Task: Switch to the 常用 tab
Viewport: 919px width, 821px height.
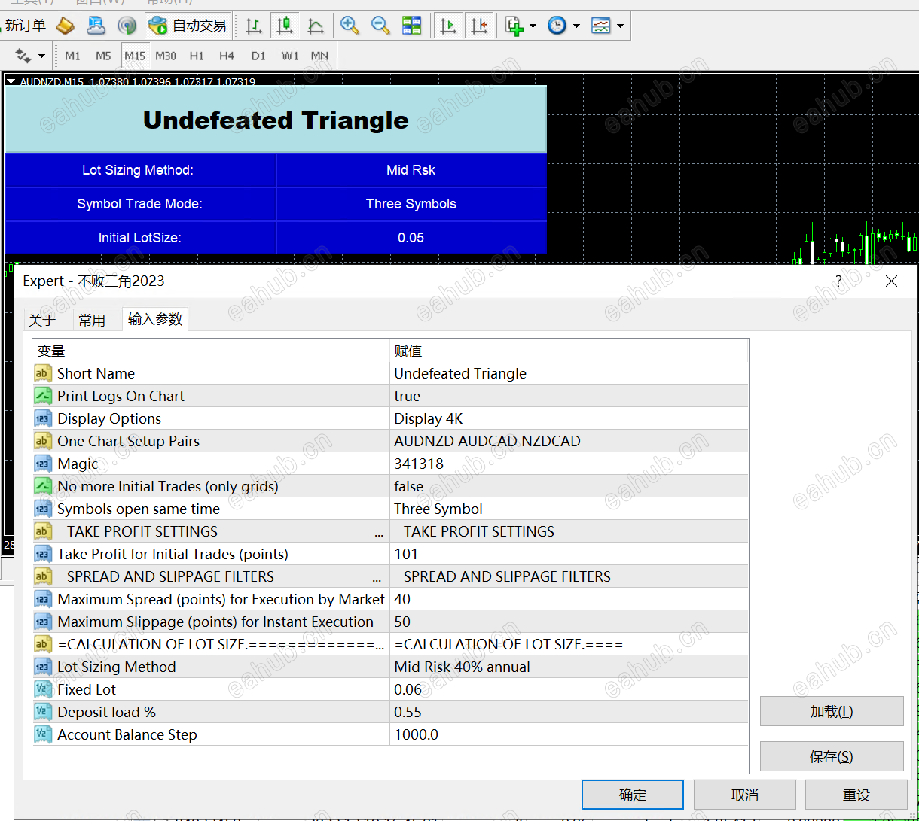Action: [92, 320]
